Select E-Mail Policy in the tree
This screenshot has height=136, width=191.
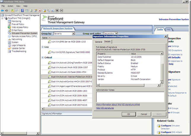(x=17, y=30)
